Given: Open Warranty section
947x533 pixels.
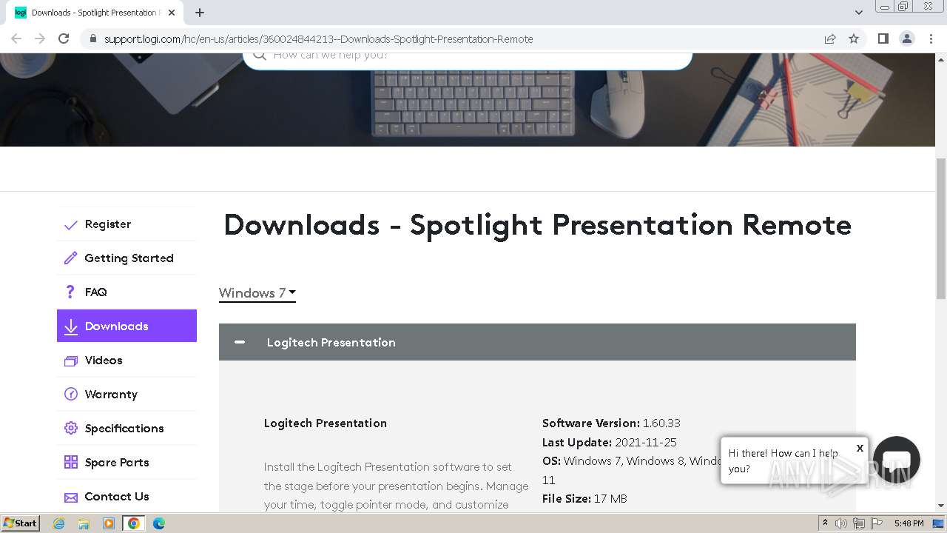Looking at the screenshot, I should coord(111,395).
